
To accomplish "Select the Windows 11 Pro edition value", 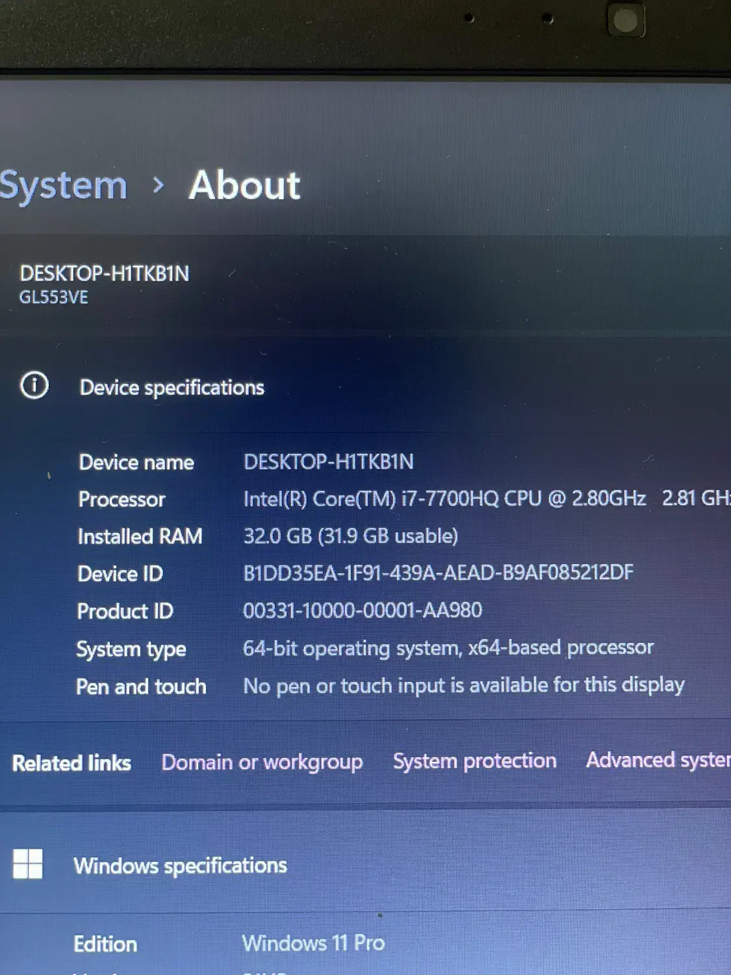I will [x=313, y=942].
